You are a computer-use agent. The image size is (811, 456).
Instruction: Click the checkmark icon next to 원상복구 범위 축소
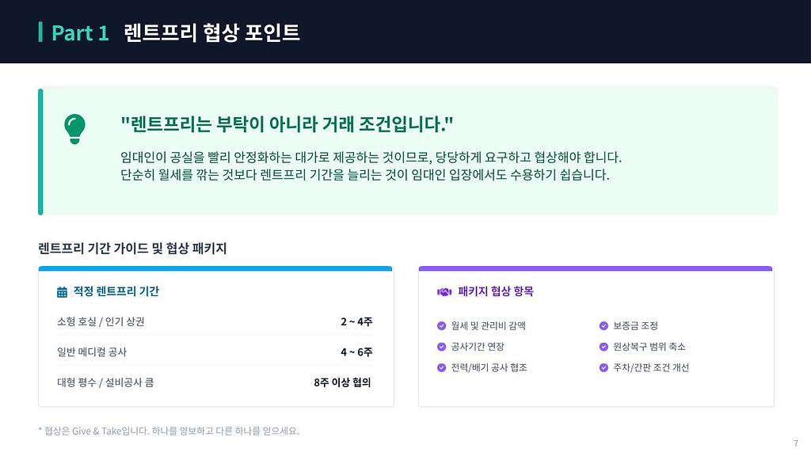coord(604,347)
